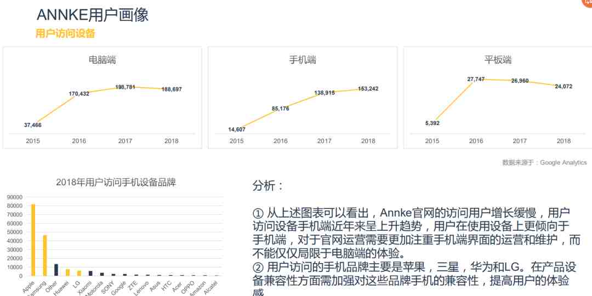This screenshot has height=296, width=592.
Task: Select the 10000 y-axis value
Action: [x=15, y=267]
